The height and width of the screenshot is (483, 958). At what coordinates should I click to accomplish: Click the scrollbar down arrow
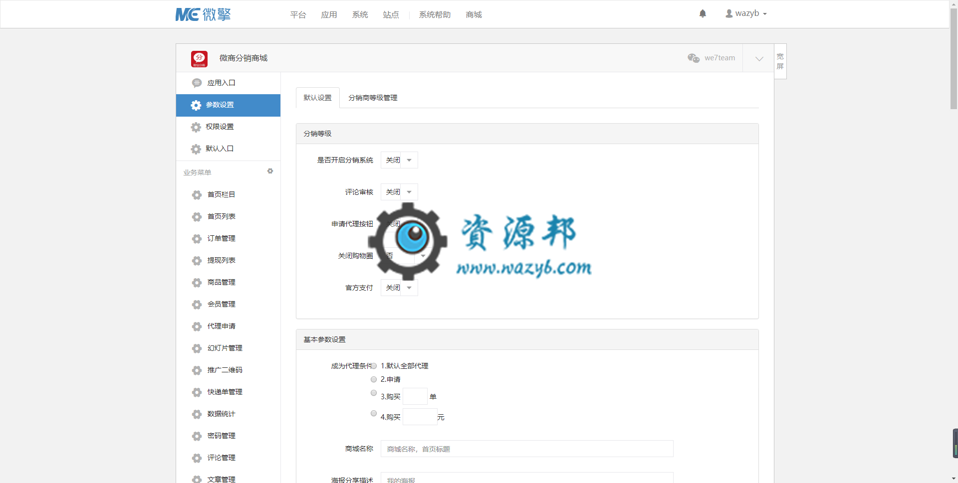point(954,479)
